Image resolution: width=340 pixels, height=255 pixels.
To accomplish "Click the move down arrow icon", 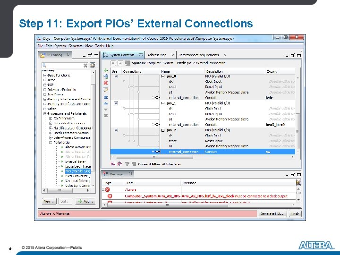I will pyautogui.click(x=106, y=110).
